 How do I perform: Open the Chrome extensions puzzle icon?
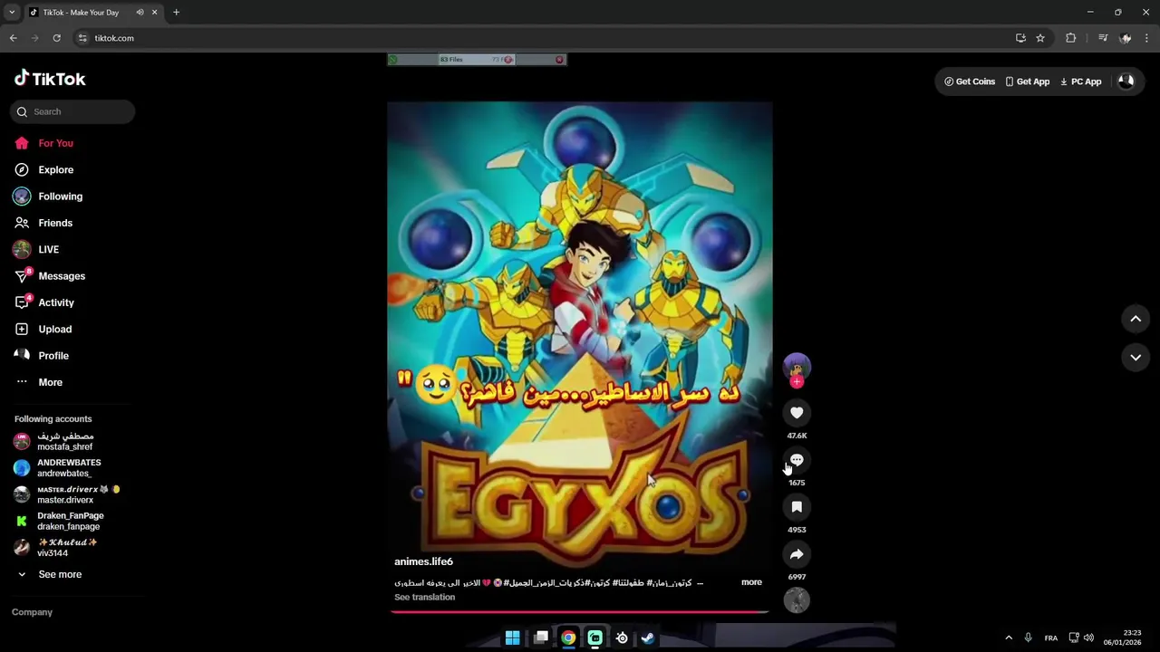click(1070, 38)
